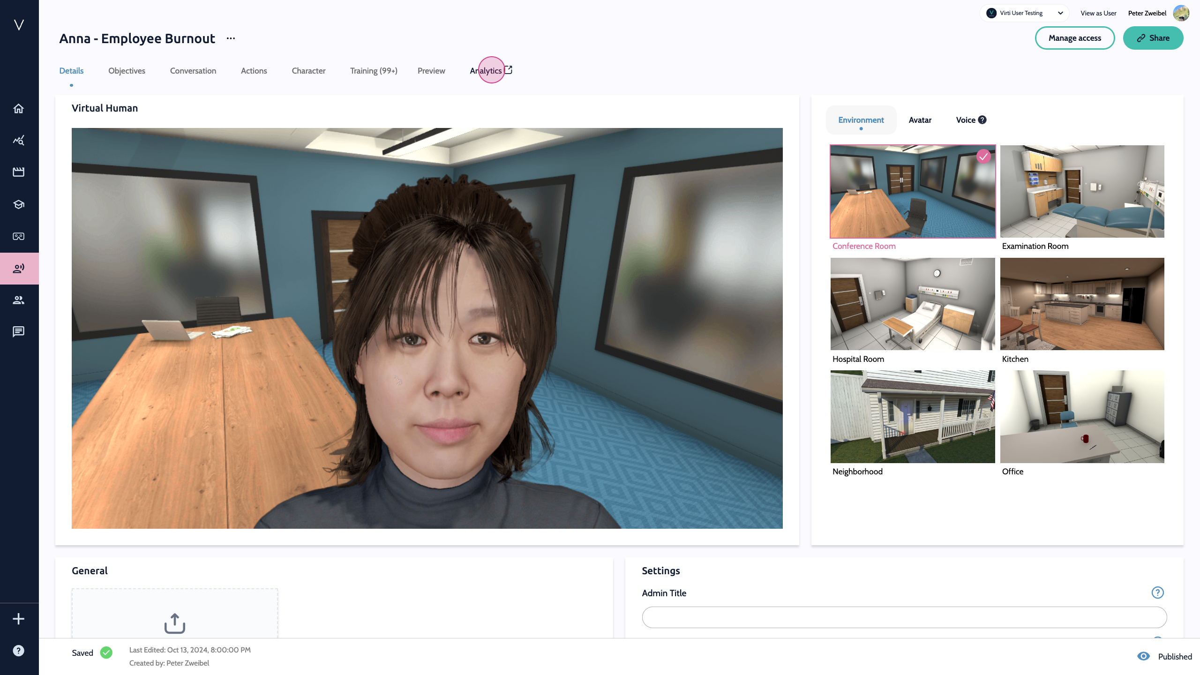Open the three-dots menu beside title
This screenshot has height=675, width=1200.
[231, 38]
